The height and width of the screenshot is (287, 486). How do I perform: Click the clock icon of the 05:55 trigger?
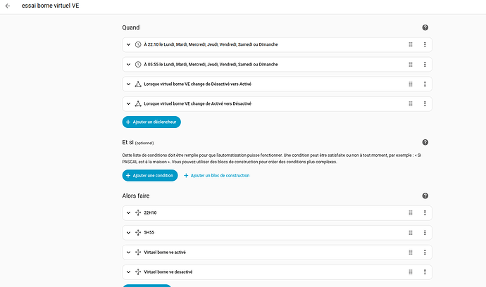pyautogui.click(x=138, y=65)
